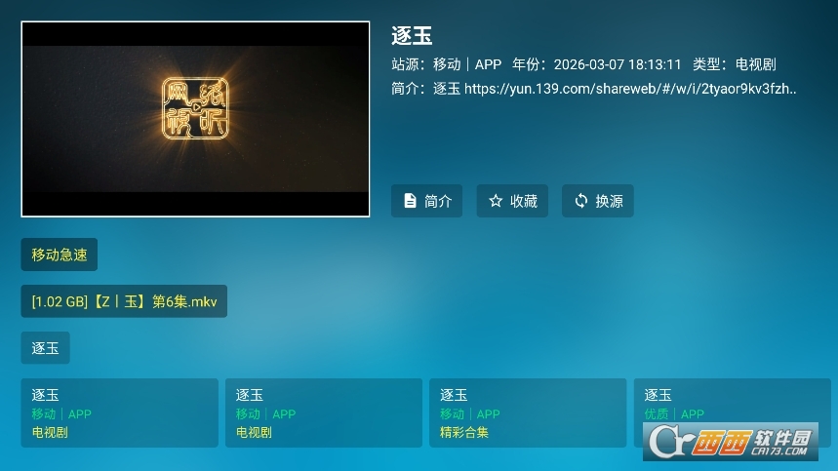
Task: Click the star icon to favorite 逐玉
Action: pos(496,201)
